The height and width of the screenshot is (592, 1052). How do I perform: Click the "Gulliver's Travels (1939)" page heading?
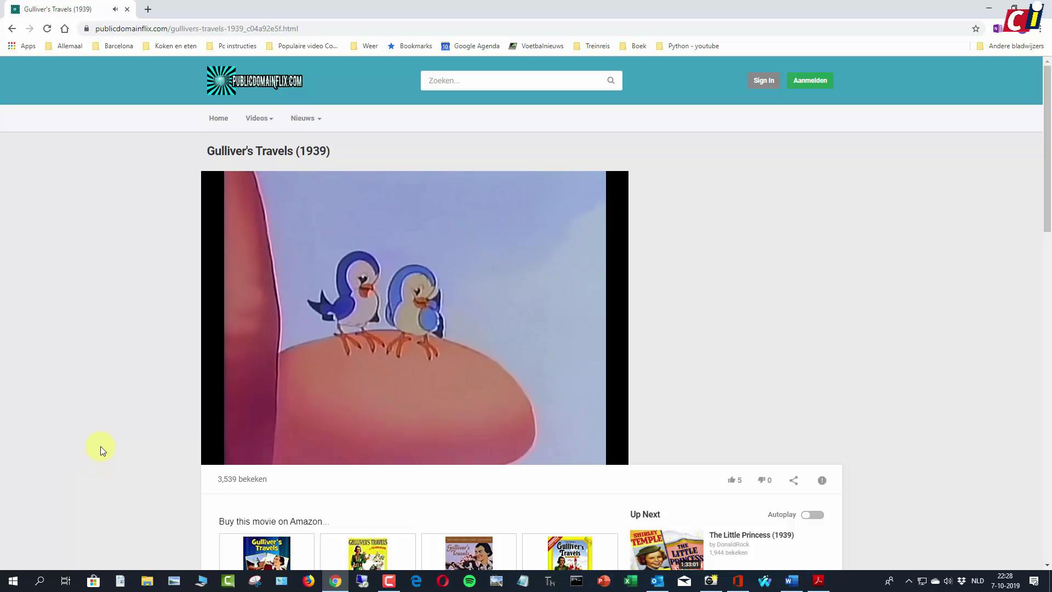click(268, 151)
